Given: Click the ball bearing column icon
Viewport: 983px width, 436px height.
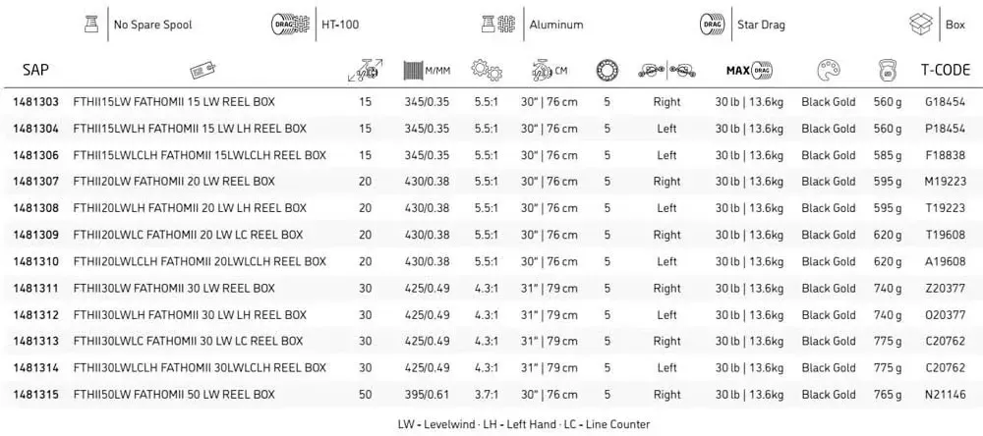Looking at the screenshot, I should pos(607,71).
